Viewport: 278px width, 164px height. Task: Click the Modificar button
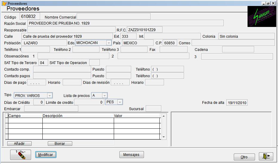click(x=46, y=155)
